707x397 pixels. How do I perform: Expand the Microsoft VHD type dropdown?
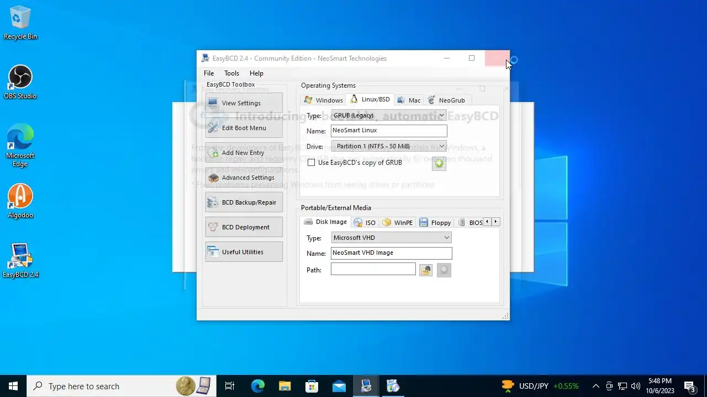[x=391, y=238]
